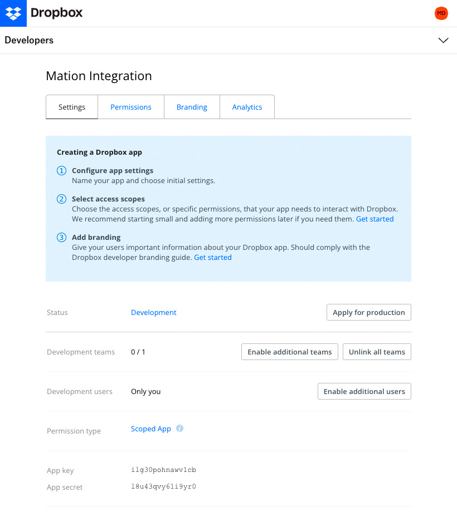The image size is (457, 512).
Task: Click the app key value ilg30pohnawv1cb
Action: coord(163,470)
